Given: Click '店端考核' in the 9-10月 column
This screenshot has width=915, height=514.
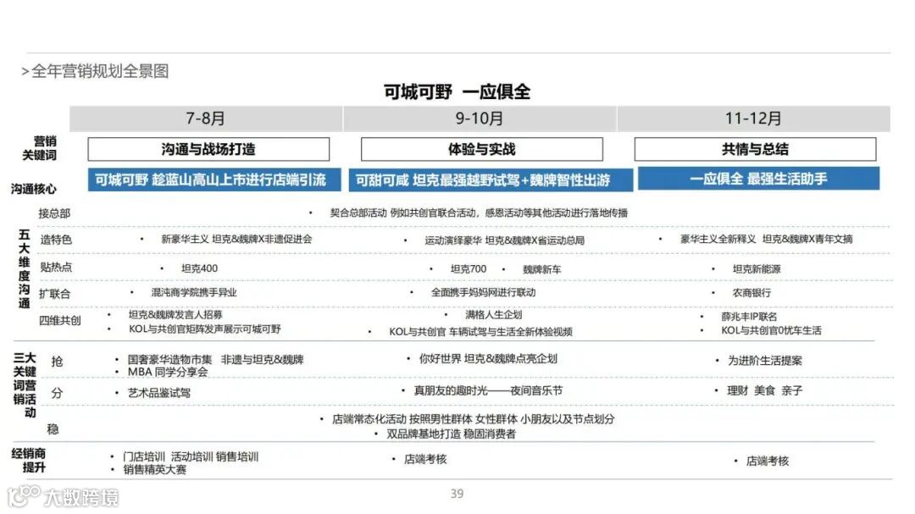Looking at the screenshot, I should pyautogui.click(x=425, y=460).
